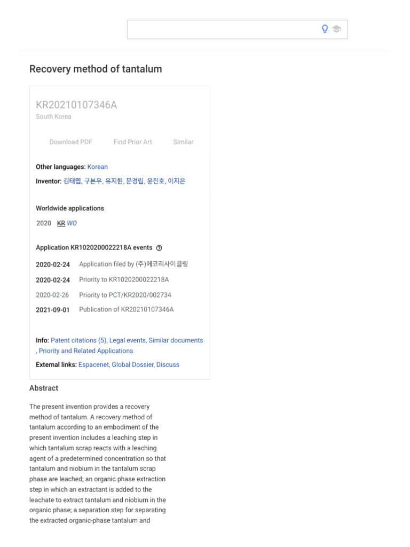The height and width of the screenshot is (547, 410).
Task: Click the help icon beside application events
Action: point(159,248)
